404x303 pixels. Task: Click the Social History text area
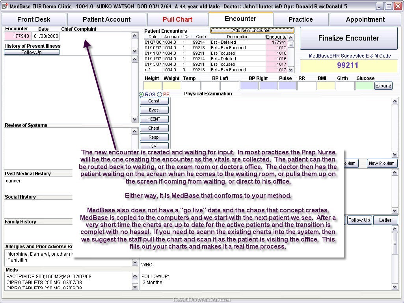point(39,209)
